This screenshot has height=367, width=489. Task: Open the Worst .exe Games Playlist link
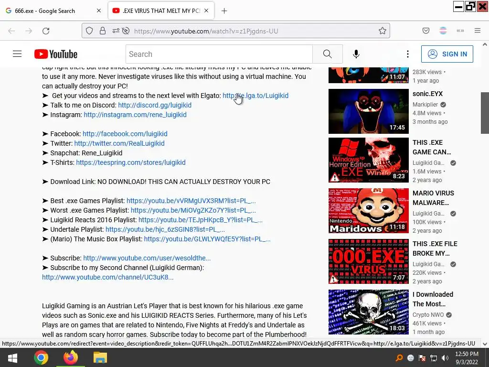tap(193, 210)
